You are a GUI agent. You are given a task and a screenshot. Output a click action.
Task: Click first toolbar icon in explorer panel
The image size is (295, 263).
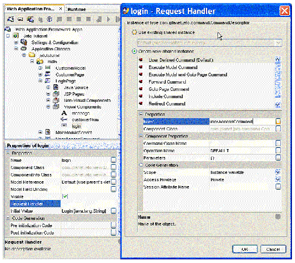coord(10,19)
